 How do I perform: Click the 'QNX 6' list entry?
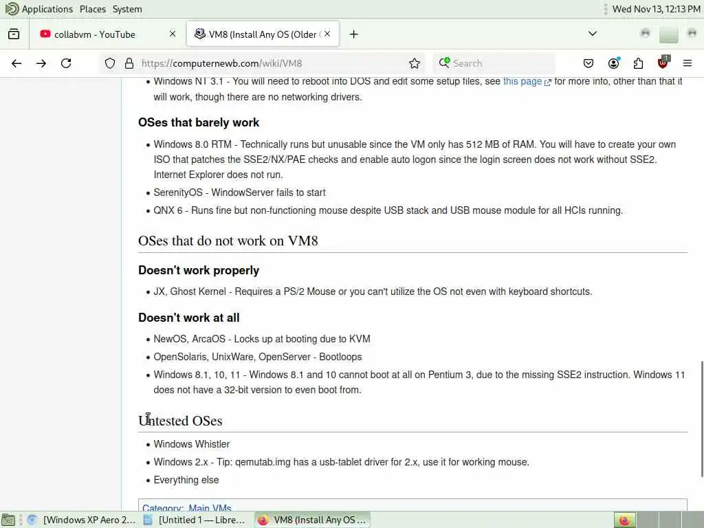point(388,210)
